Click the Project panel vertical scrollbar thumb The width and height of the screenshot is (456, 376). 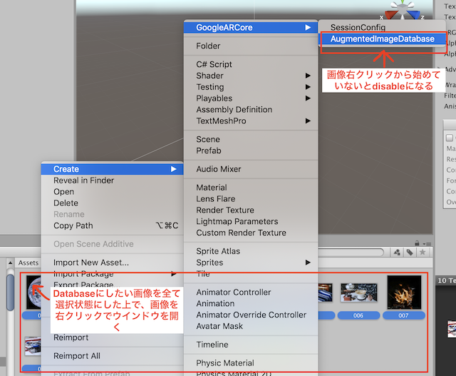pos(11,292)
